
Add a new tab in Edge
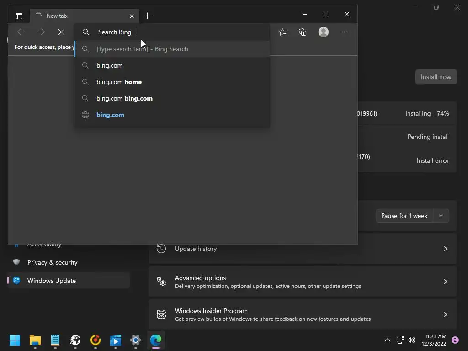pos(147,16)
